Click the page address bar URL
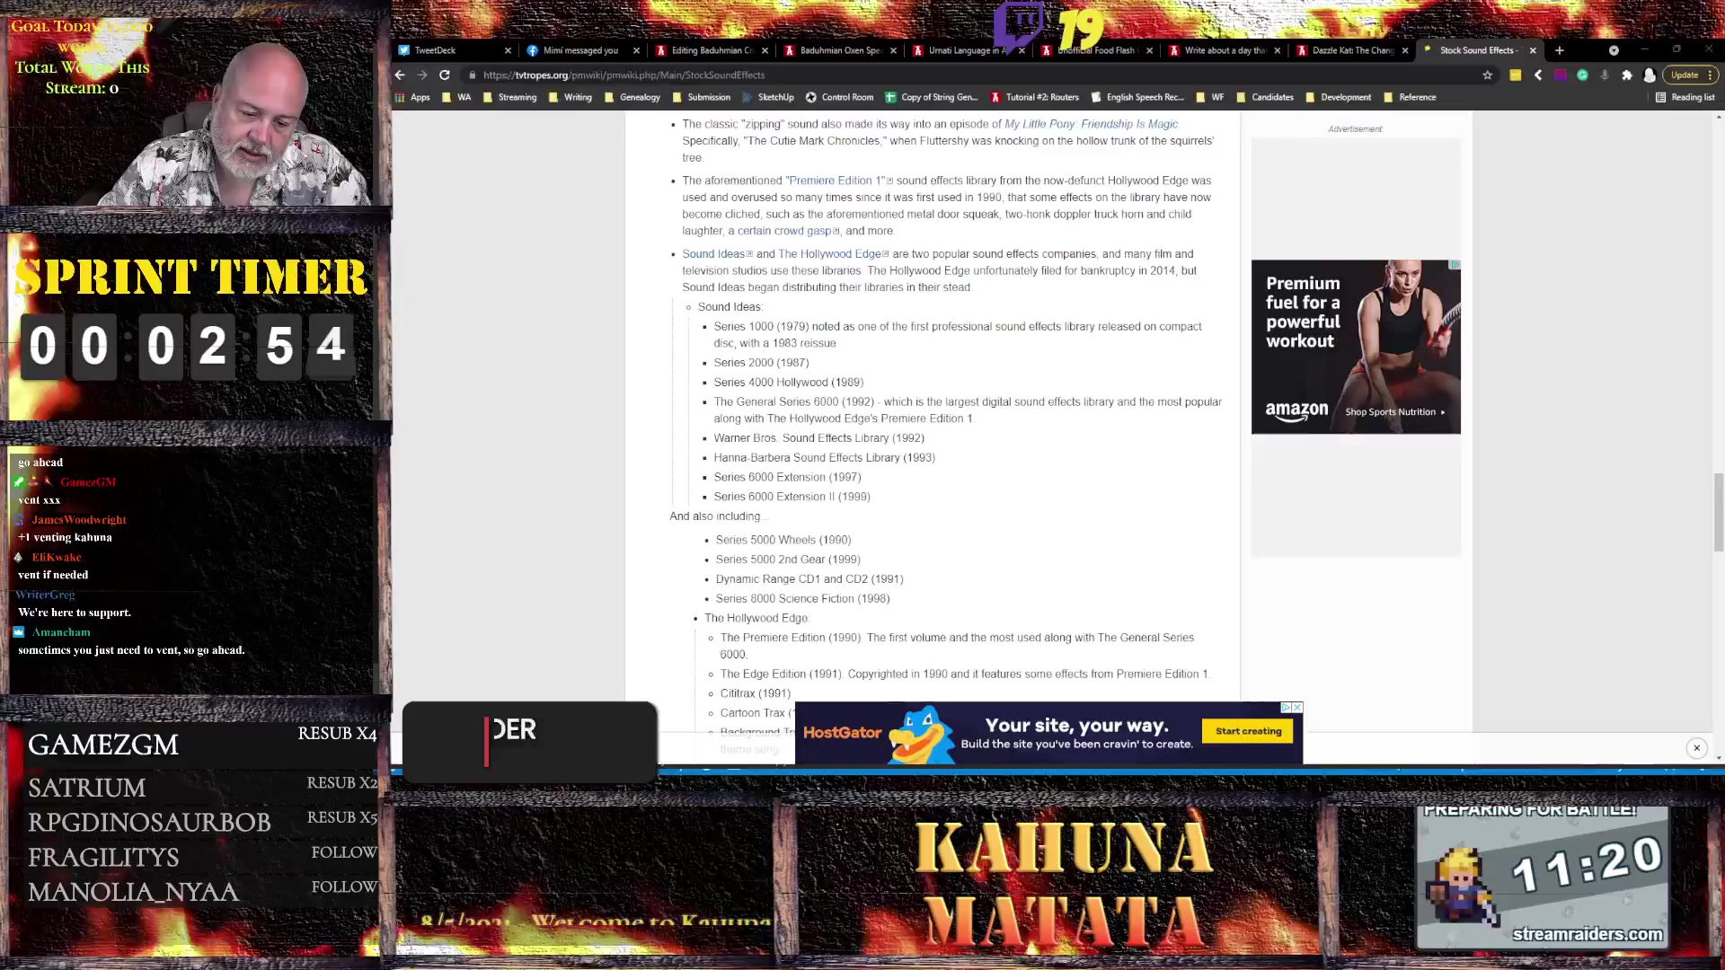This screenshot has width=1725, height=970. coord(624,75)
